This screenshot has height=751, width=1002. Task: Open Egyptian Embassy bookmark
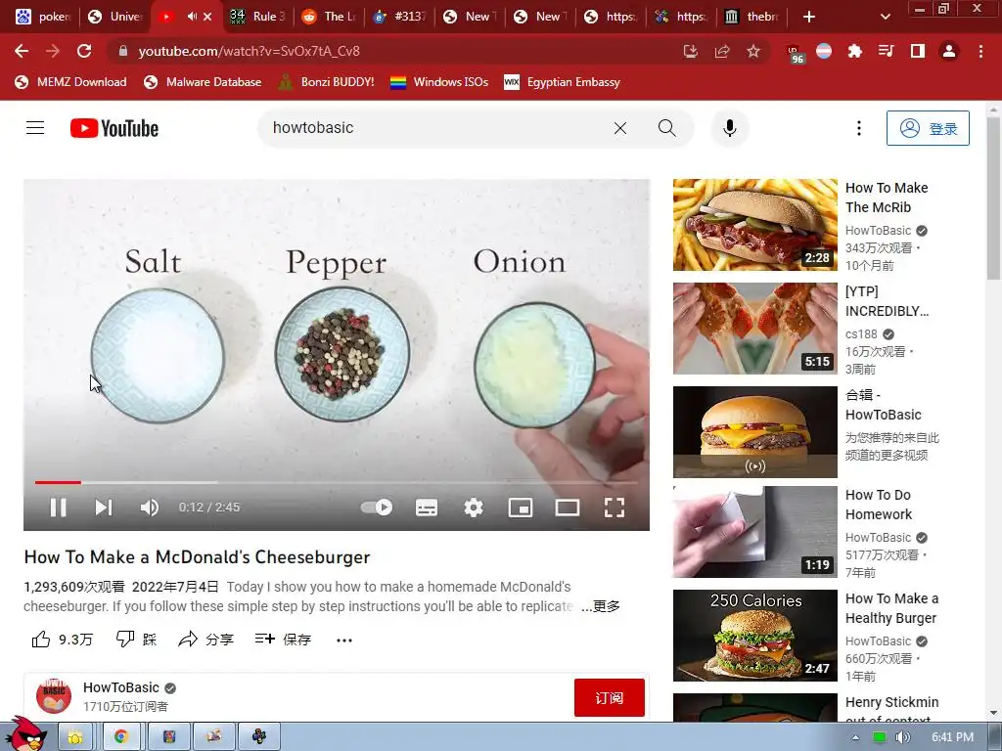563,82
